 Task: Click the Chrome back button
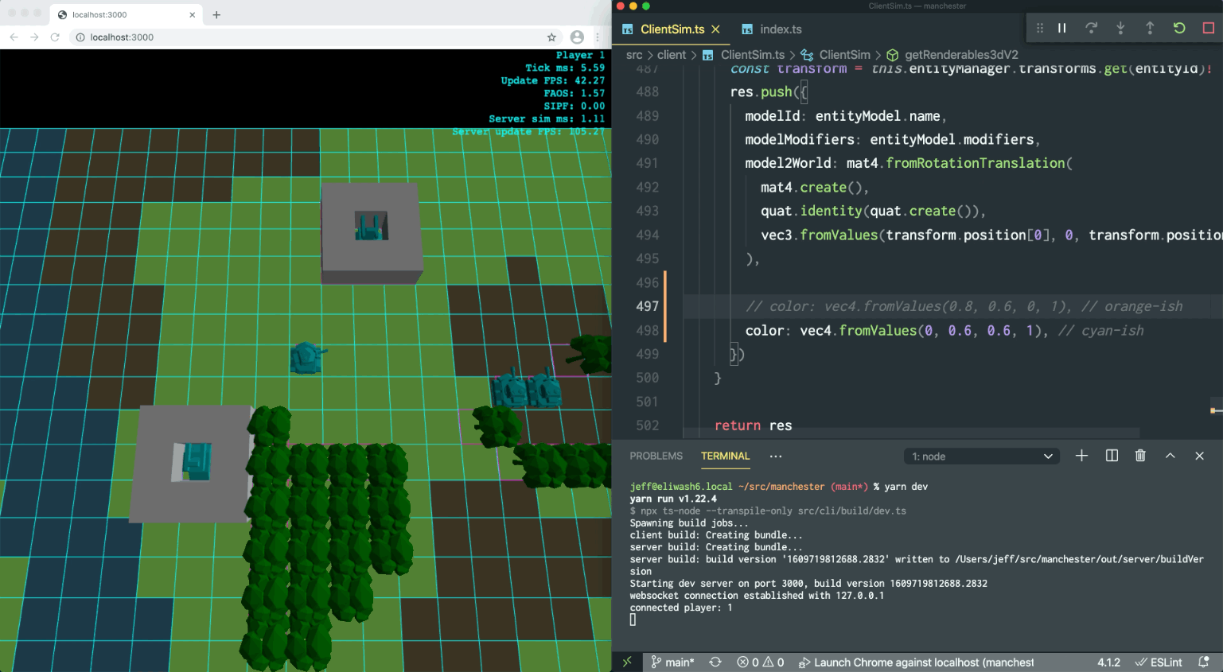click(x=14, y=37)
